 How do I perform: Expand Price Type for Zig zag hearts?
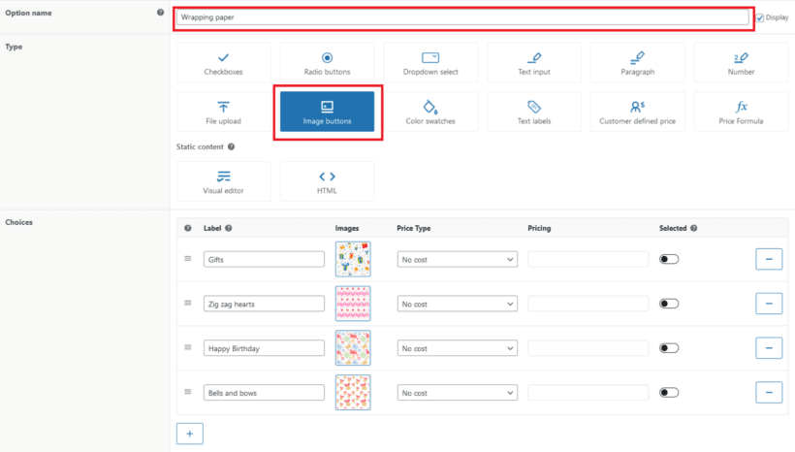point(457,305)
